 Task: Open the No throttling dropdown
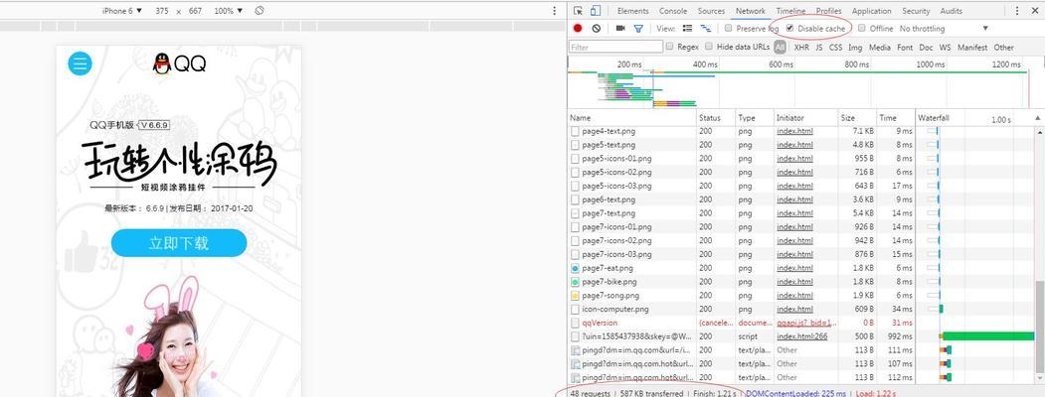[943, 29]
